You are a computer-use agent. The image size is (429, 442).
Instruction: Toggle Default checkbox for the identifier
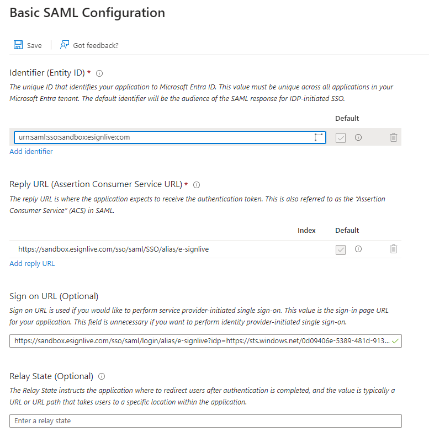point(341,137)
